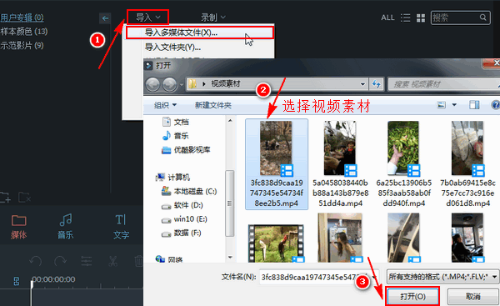Select the thumbnail of woman at refrigerator
The image size is (500, 306).
tap(340, 238)
